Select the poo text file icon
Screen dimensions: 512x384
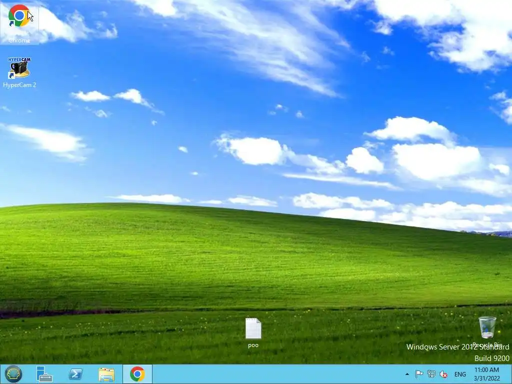(x=253, y=332)
